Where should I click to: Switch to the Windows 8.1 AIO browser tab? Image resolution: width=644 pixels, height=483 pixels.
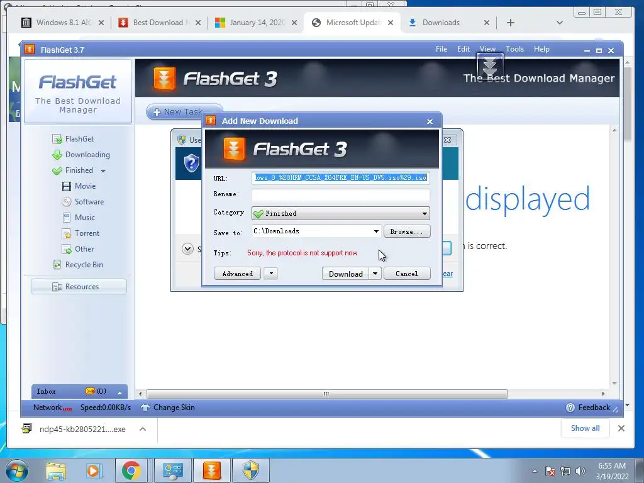[63, 23]
